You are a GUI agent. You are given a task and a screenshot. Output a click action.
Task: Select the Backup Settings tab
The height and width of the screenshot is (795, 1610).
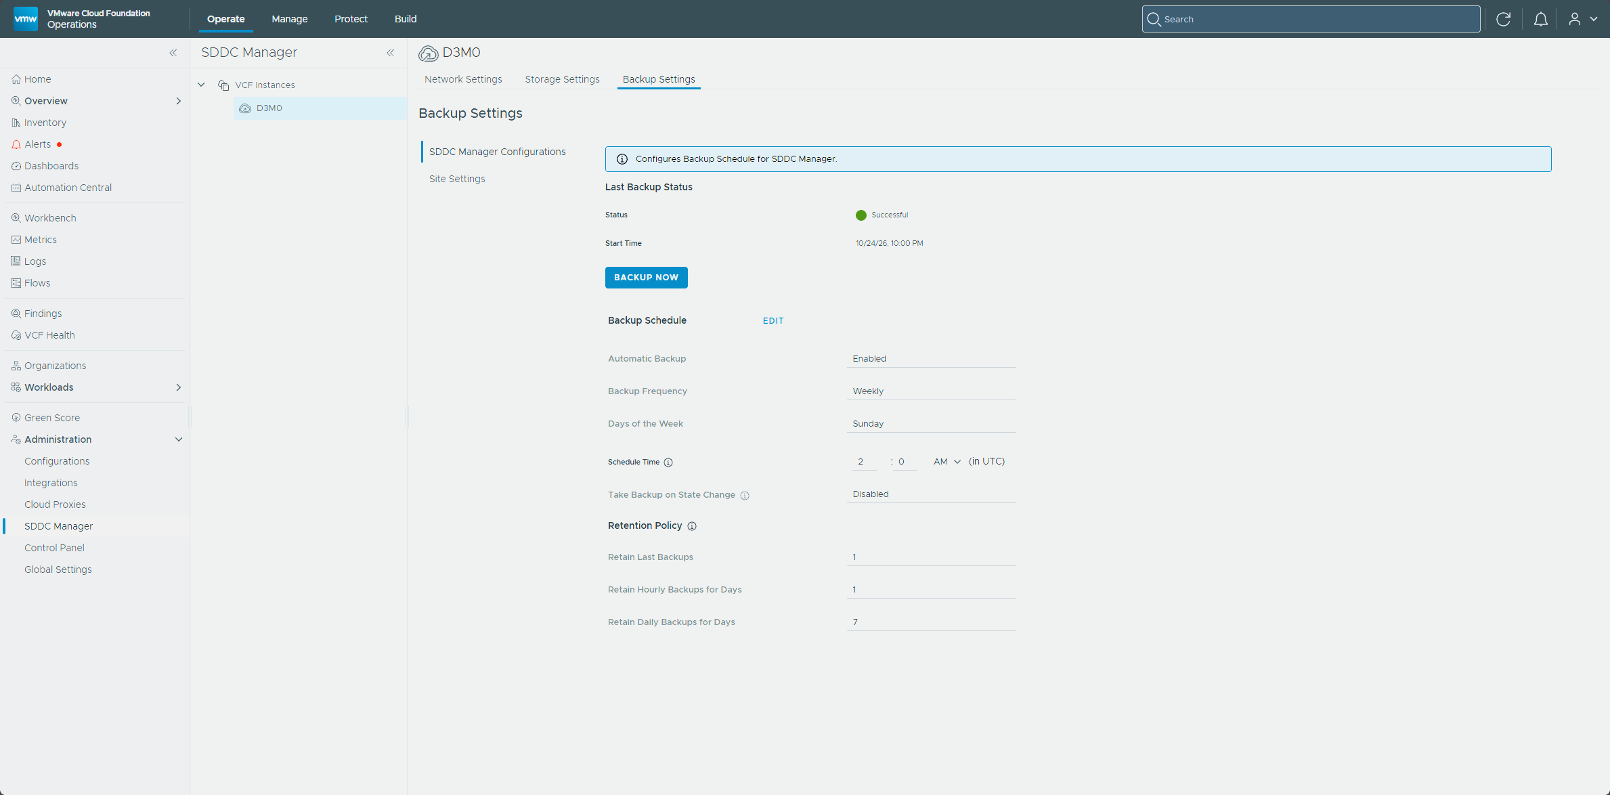[x=659, y=79]
